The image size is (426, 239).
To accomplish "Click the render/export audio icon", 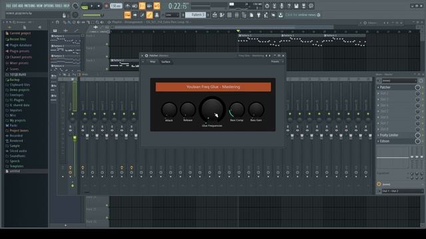I will point(304,6).
